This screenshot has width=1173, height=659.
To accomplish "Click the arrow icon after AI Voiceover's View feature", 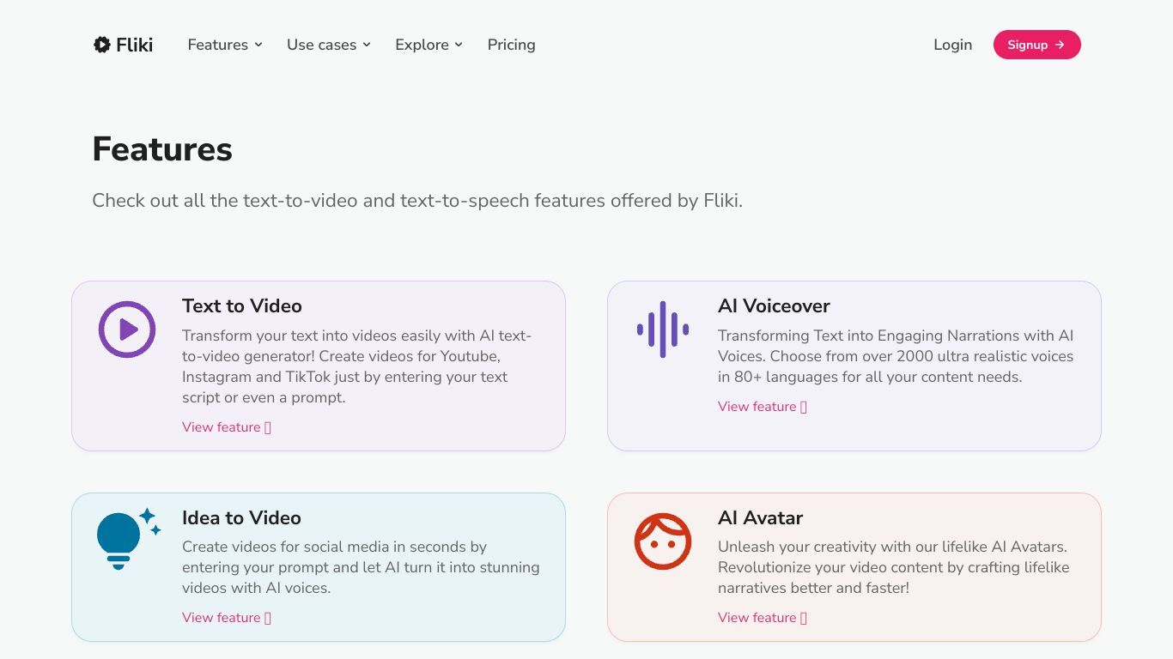I will click(804, 407).
